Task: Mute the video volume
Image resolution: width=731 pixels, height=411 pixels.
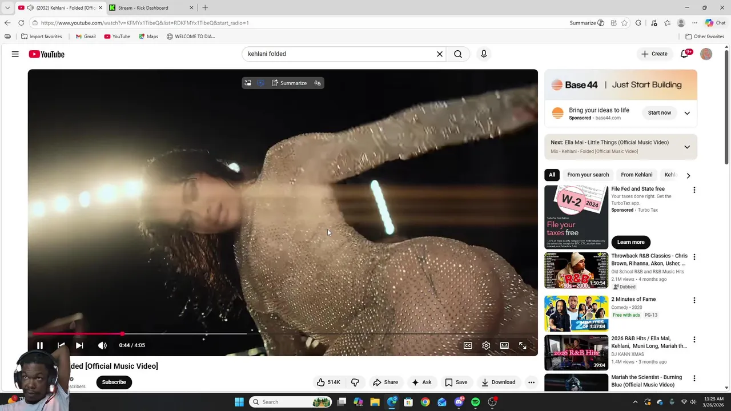Action: click(x=102, y=345)
